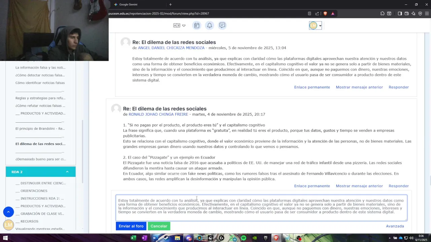Open RONALD JOHAO CHINGA FREIRE profile link
Viewport: 431px width, 242px height.
pos(158,114)
